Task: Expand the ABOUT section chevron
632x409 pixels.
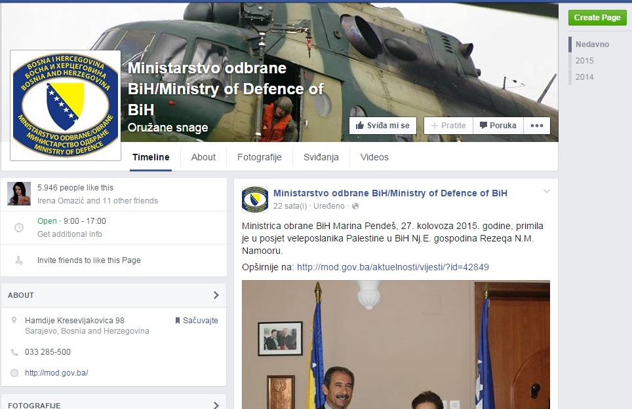Action: tap(216, 295)
